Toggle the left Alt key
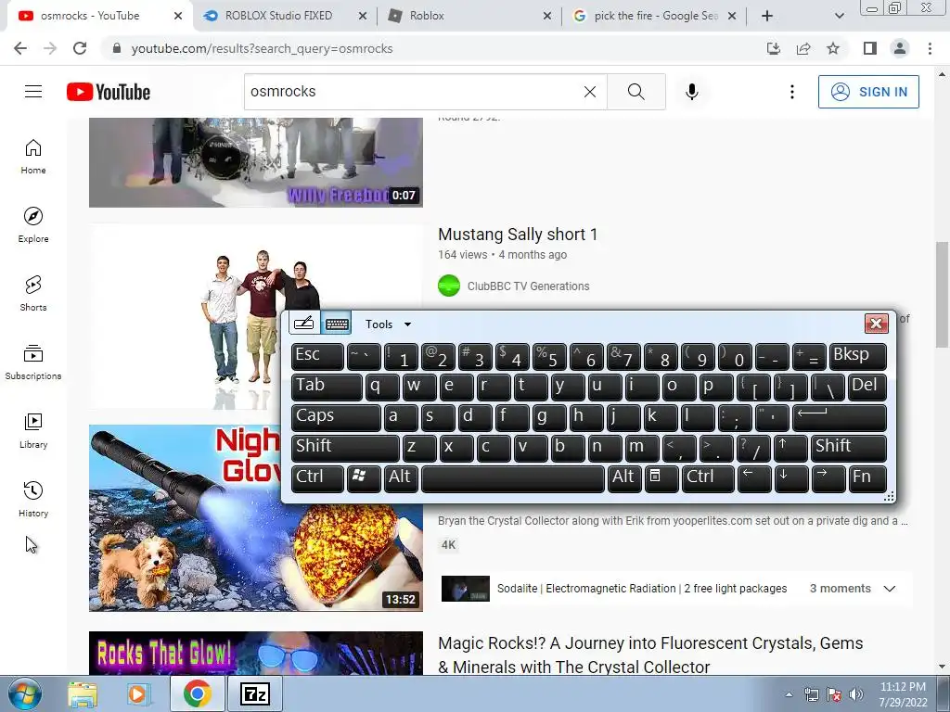The width and height of the screenshot is (950, 712). (x=401, y=477)
